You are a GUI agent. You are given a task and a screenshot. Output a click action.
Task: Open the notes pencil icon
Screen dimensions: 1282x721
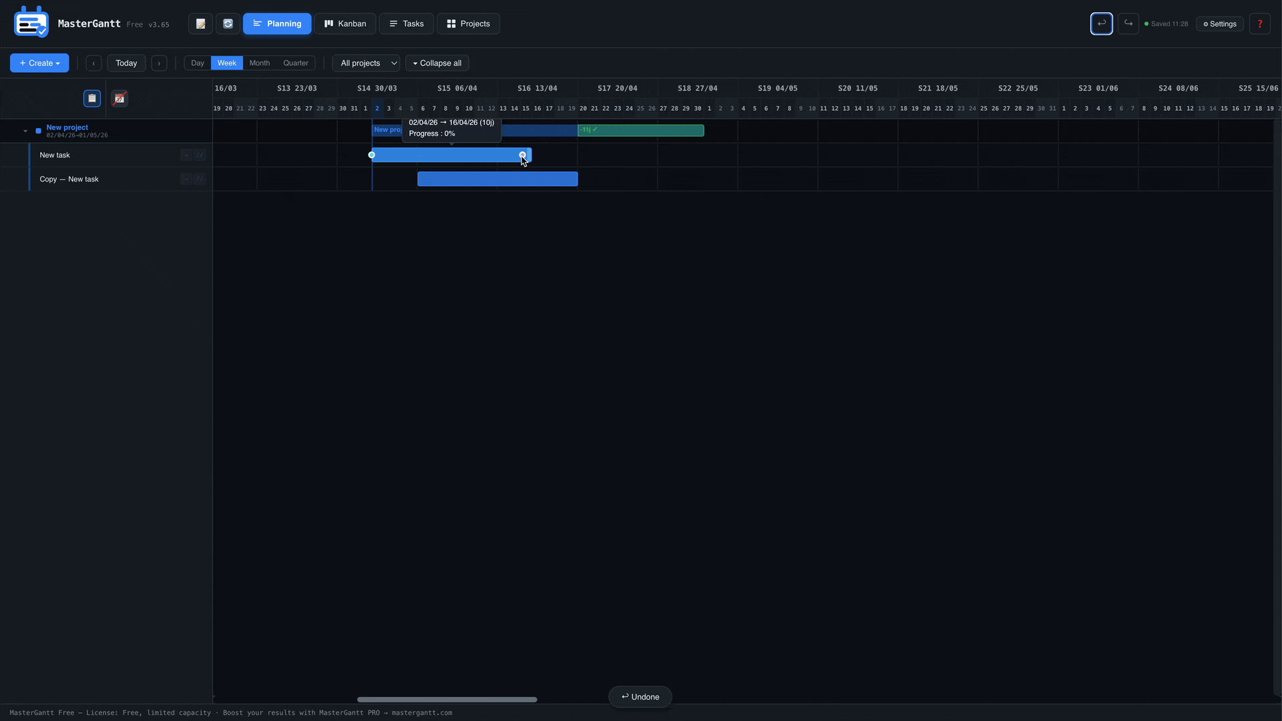point(200,24)
